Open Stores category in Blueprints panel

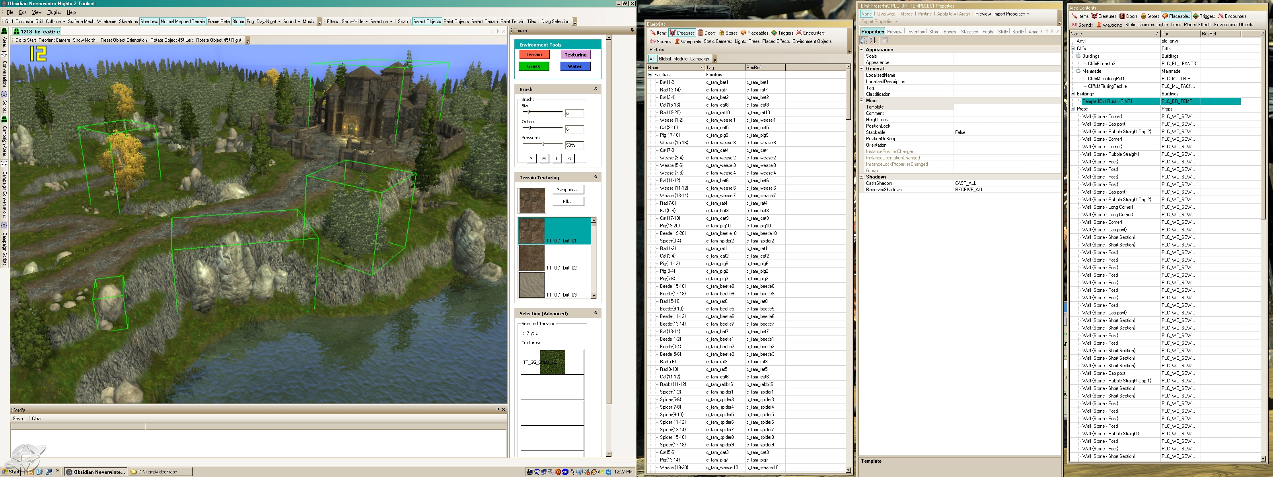click(728, 33)
